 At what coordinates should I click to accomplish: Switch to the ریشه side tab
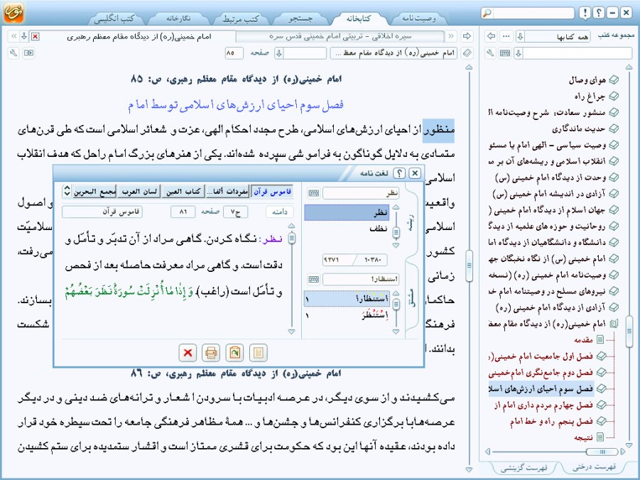pyautogui.click(x=412, y=222)
